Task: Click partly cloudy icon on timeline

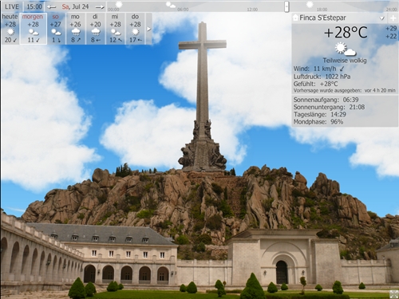Action: coord(171,5)
